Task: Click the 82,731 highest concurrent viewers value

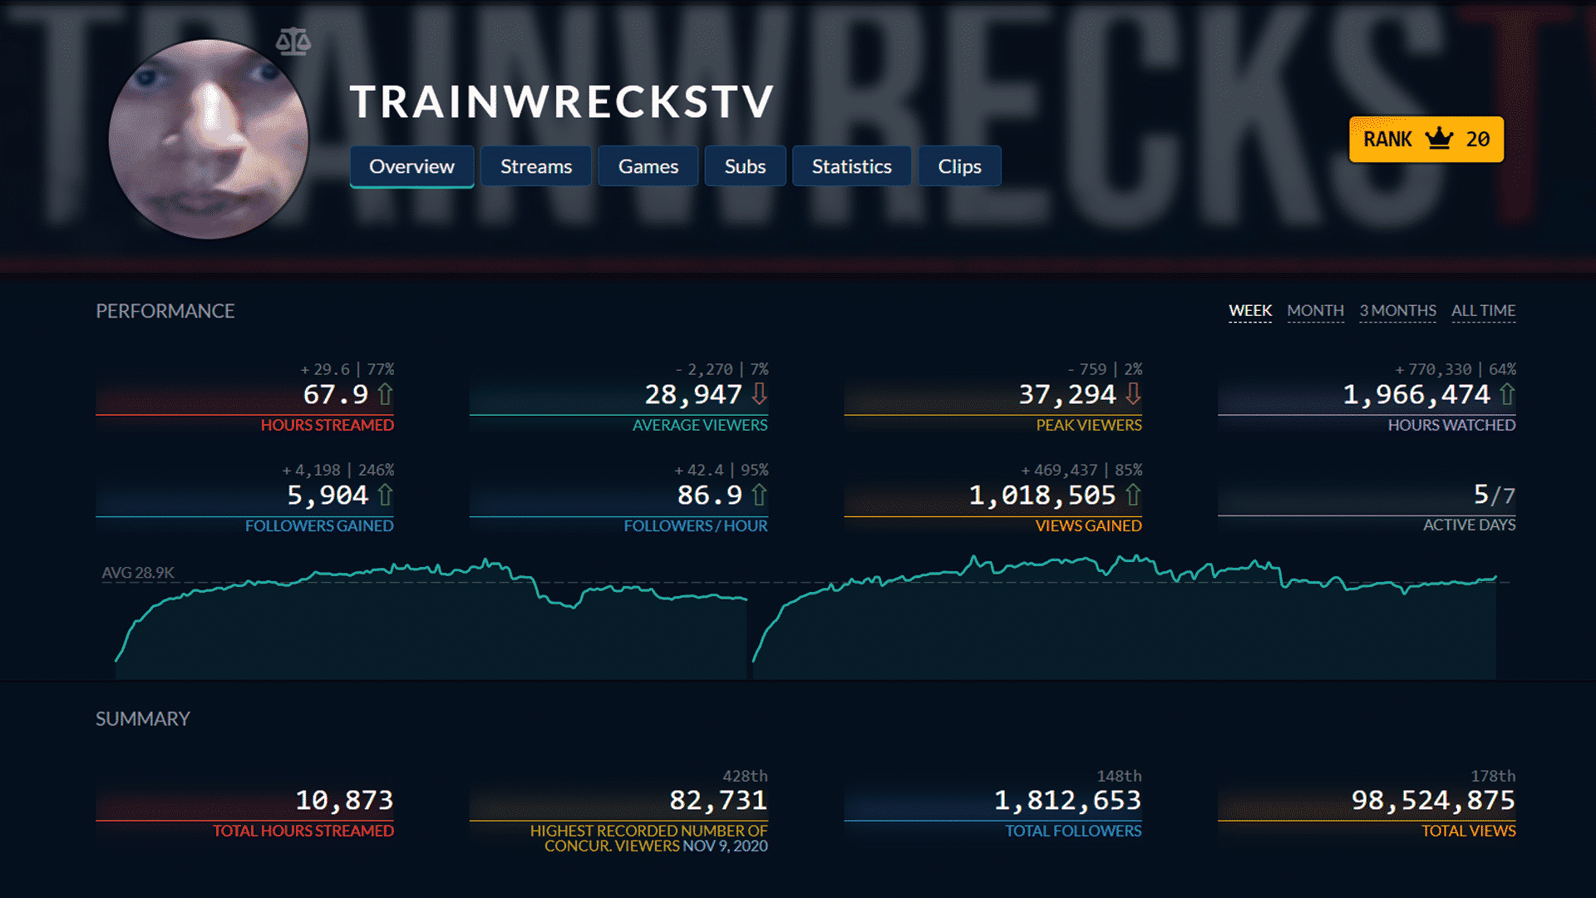Action: [x=718, y=800]
